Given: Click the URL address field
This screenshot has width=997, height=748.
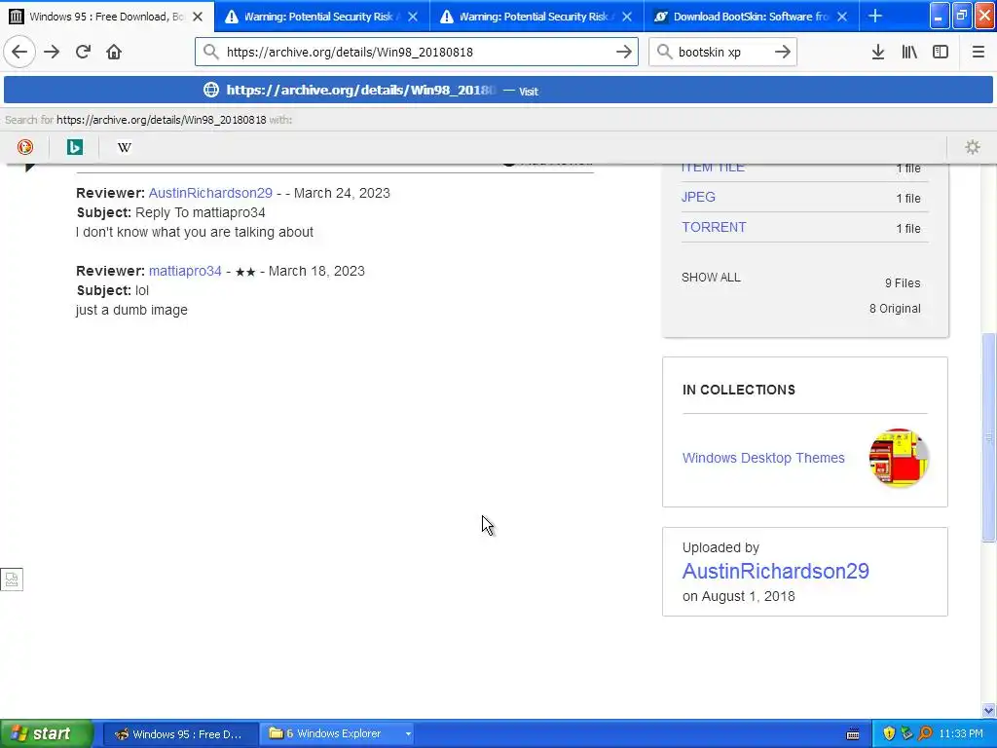Looking at the screenshot, I should (x=417, y=52).
